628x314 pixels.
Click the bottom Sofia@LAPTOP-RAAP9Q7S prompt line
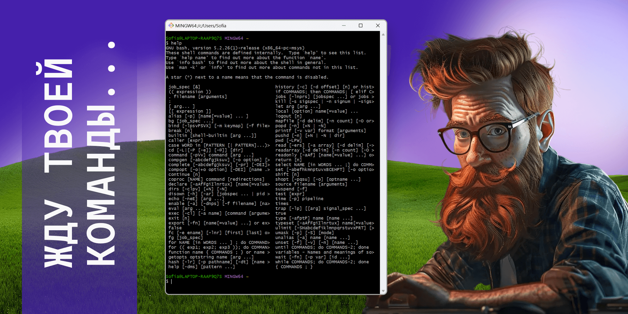(x=207, y=277)
